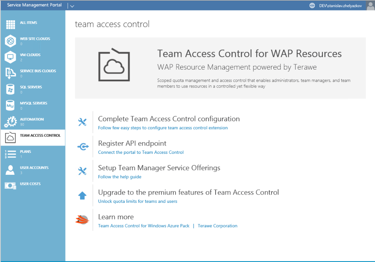Click Connect the portal to Team Access Control
The height and width of the screenshot is (262, 375).
(141, 152)
